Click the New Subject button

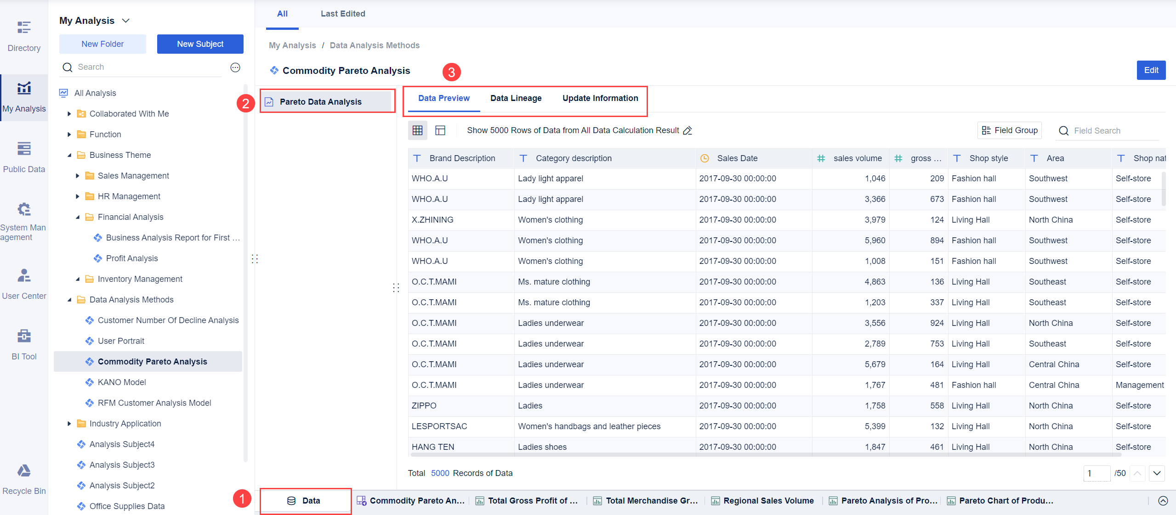200,44
